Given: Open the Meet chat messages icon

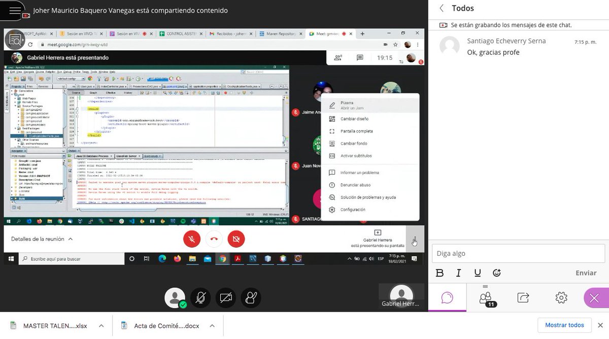Looking at the screenshot, I should point(360,58).
